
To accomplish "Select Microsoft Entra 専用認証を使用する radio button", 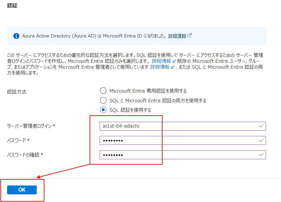I will 103,91.
